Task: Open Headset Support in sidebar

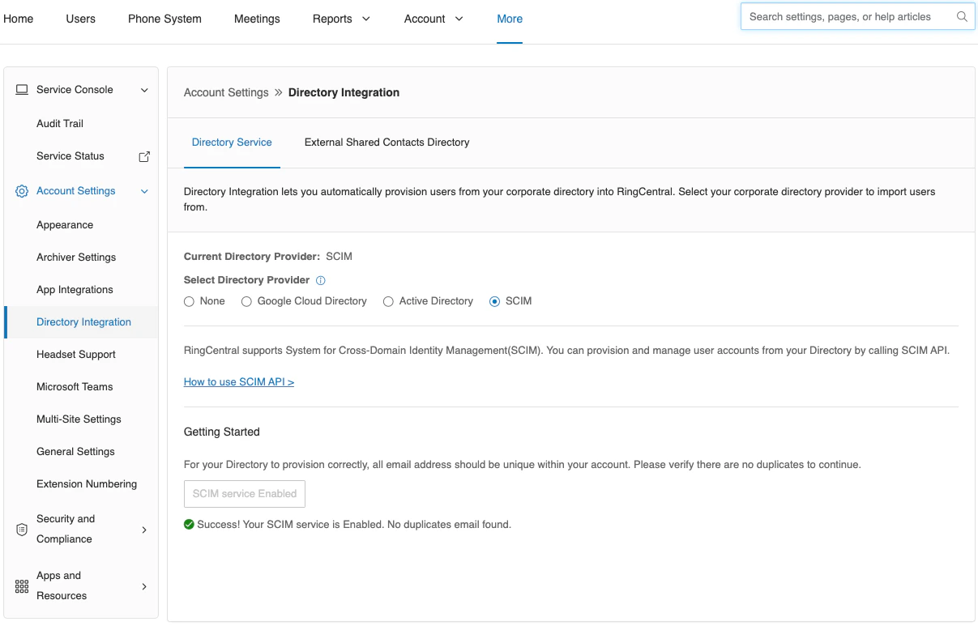Action: (76, 355)
